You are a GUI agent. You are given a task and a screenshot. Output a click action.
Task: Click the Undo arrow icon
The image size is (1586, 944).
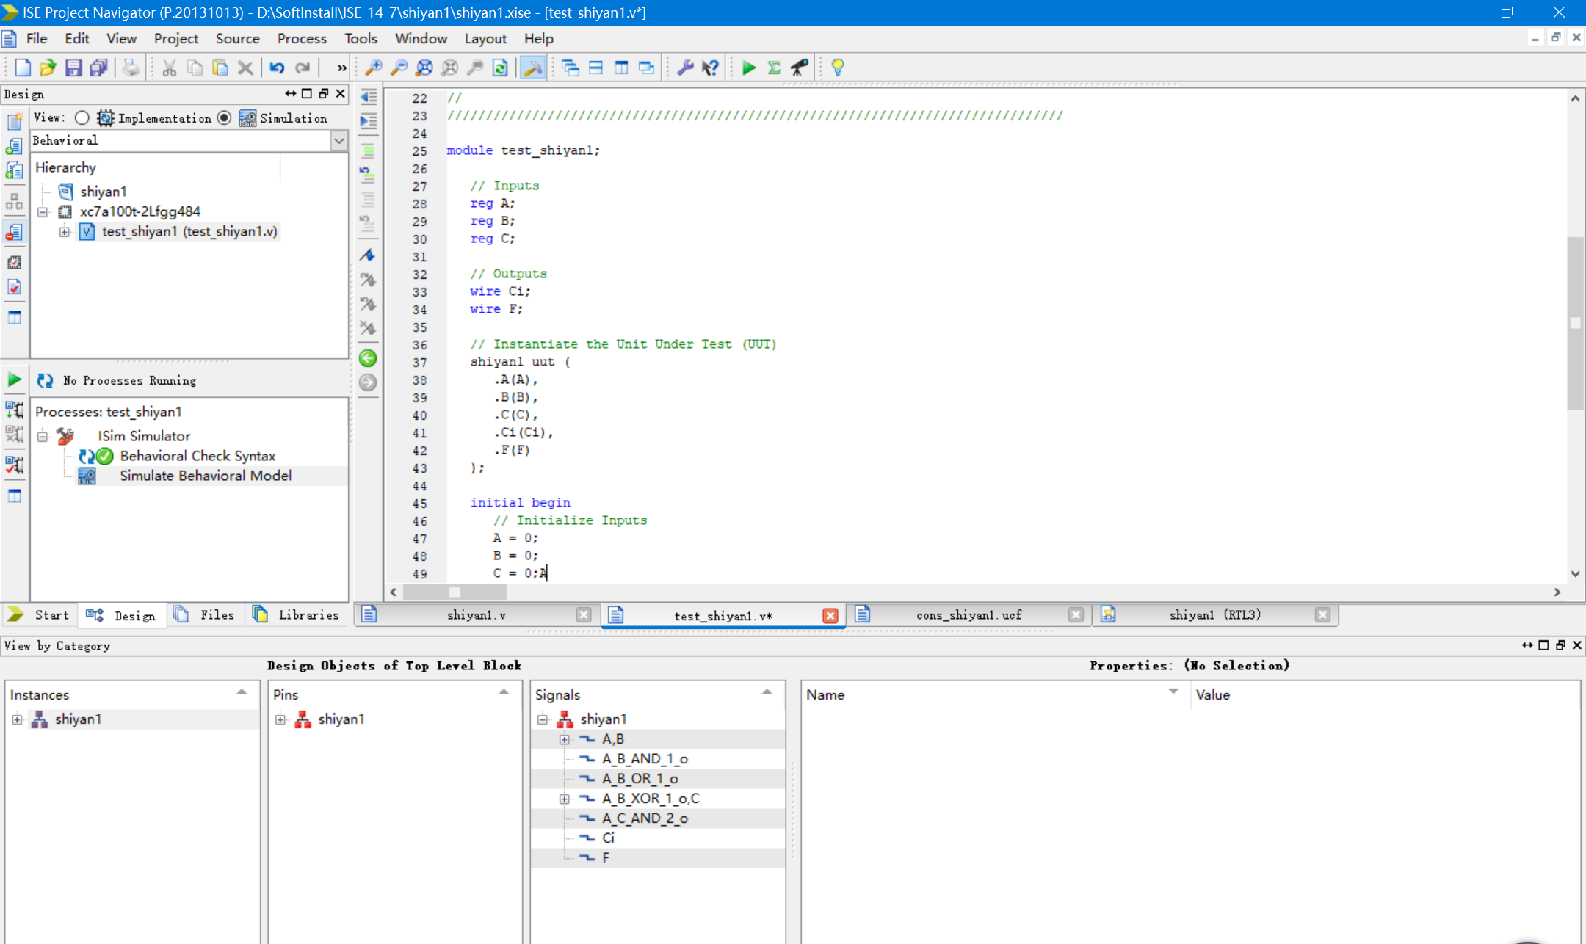coord(277,68)
